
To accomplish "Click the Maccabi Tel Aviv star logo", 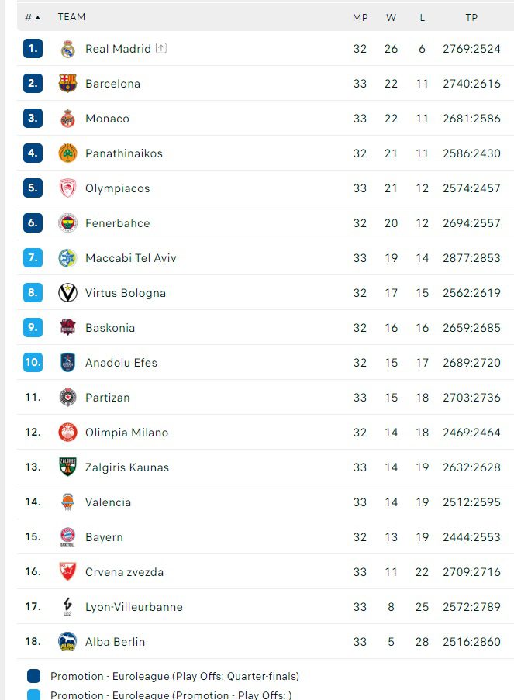I will (68, 258).
